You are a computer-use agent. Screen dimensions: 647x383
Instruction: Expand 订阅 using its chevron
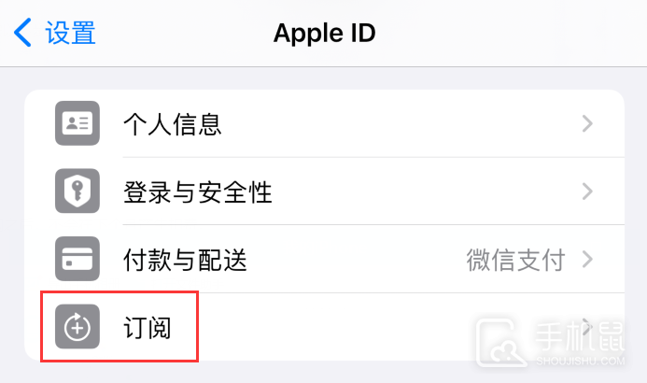coord(587,327)
